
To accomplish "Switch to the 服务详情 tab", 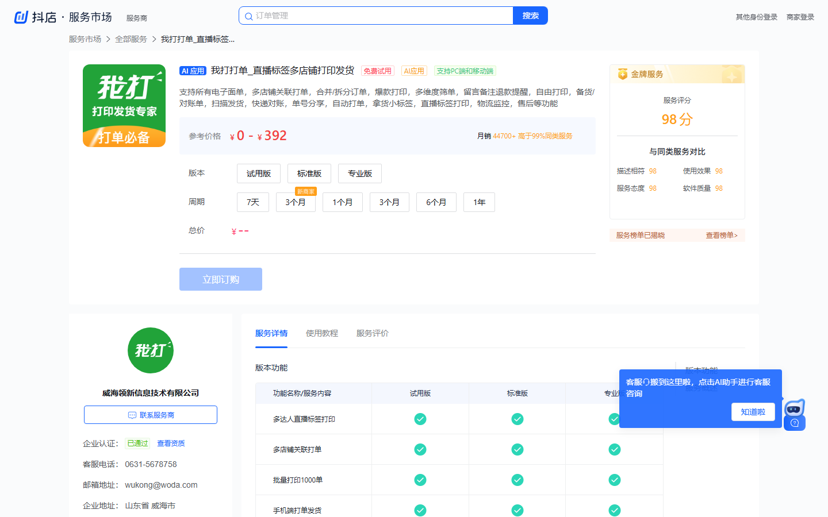I will [x=271, y=333].
